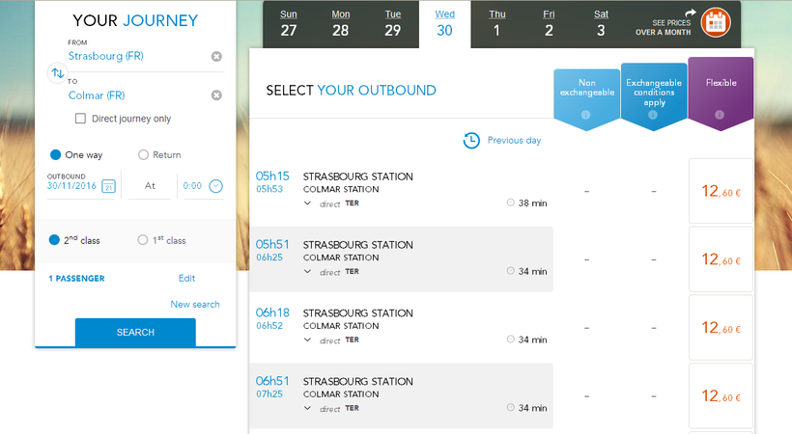Go to the Previous day link

pos(502,141)
